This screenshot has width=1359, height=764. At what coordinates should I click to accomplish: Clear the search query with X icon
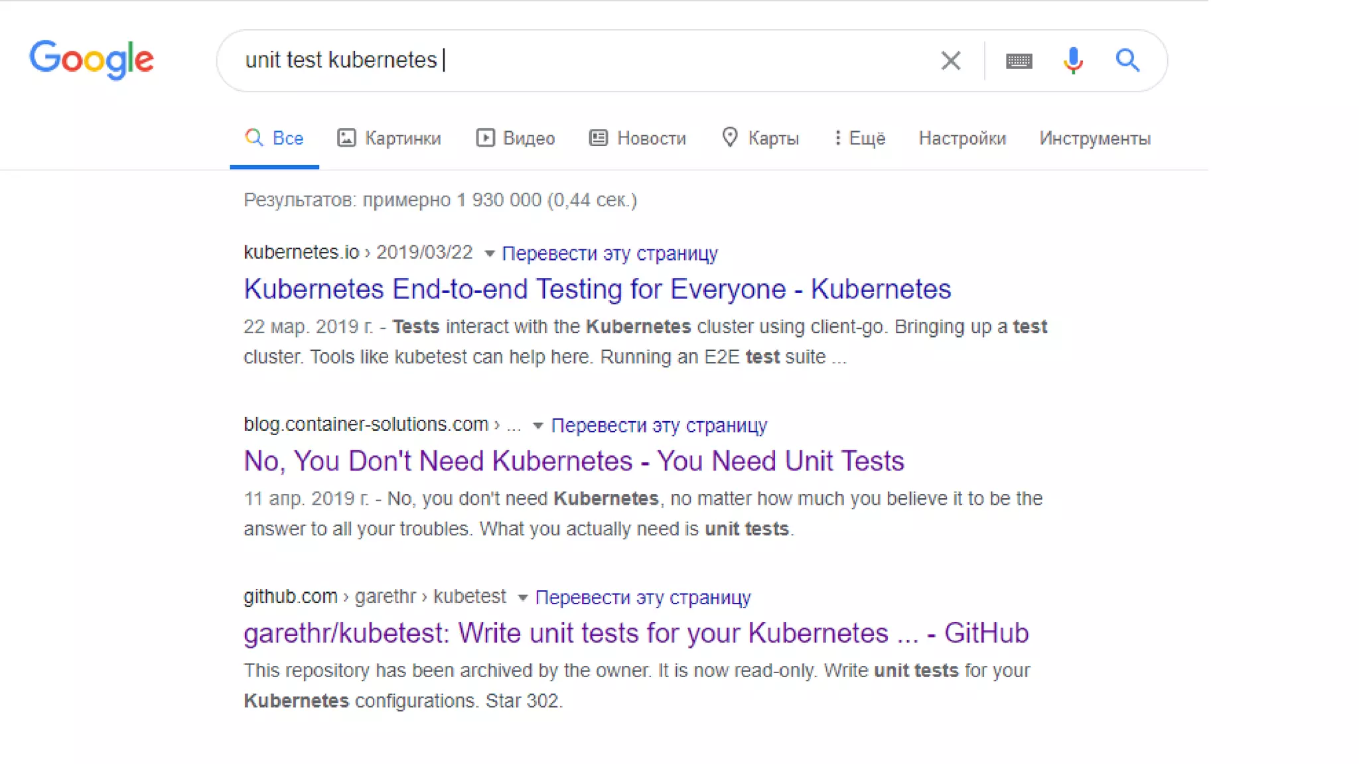click(950, 61)
